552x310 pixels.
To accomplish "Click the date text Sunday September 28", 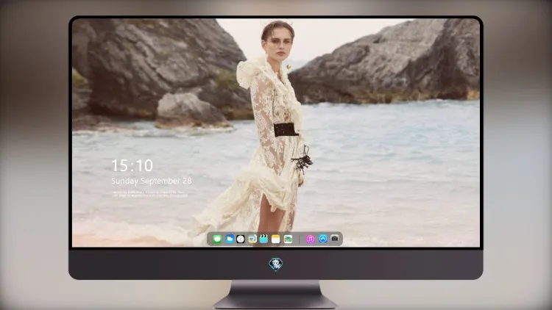I will 152,181.
